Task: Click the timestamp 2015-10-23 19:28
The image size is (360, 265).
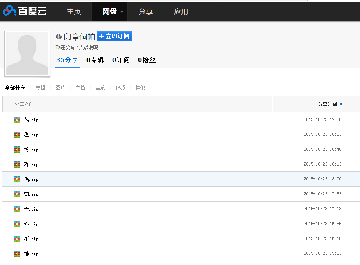Action: tap(322, 119)
